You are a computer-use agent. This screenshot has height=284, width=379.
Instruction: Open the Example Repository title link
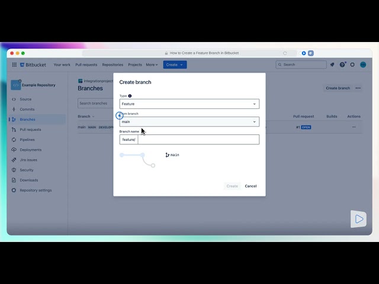(38, 85)
